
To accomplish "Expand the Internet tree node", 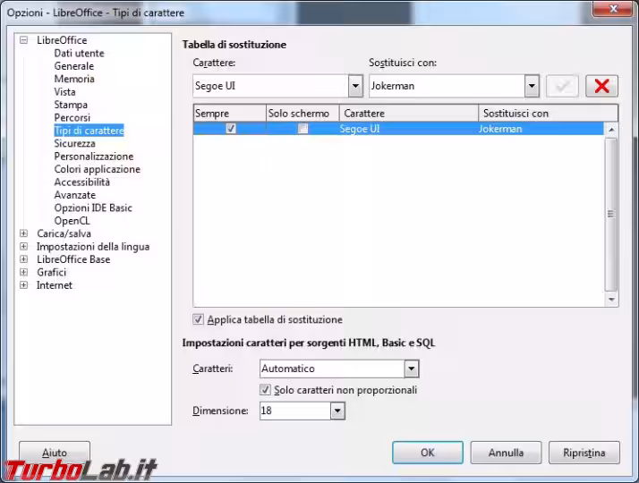I will [24, 285].
